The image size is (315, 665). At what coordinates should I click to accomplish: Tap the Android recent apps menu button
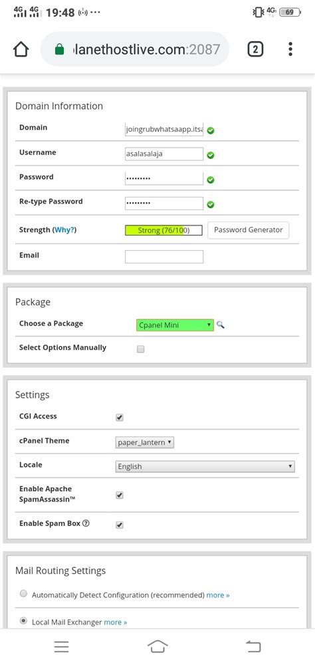tap(62, 646)
